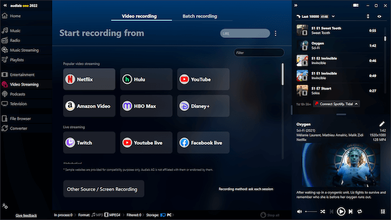Toggle shuffle playback
This screenshot has width=391, height=220.
pos(322,212)
